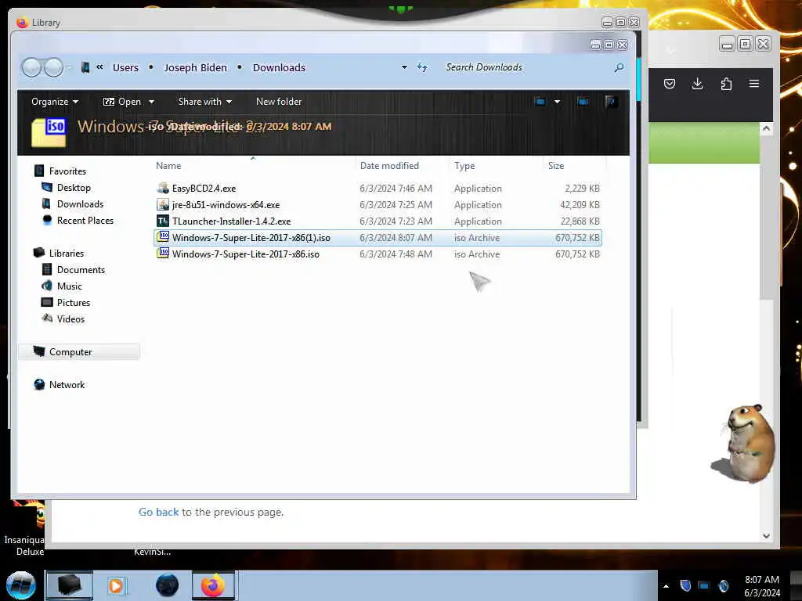Viewport: 802px width, 601px height.
Task: Sort by the Date modified column header
Action: click(389, 166)
